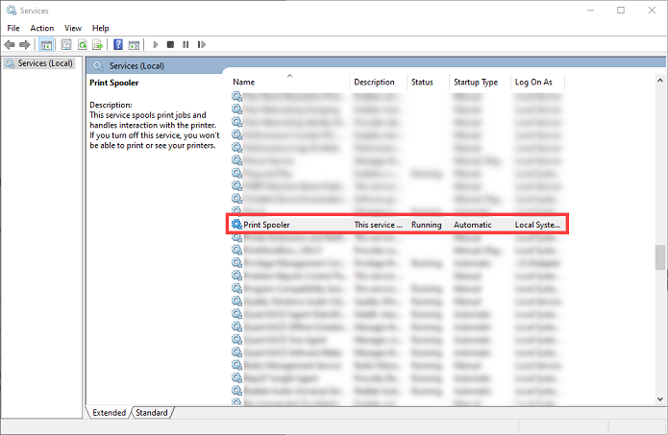Open the View menu
Image resolution: width=668 pixels, height=435 pixels.
pos(73,28)
